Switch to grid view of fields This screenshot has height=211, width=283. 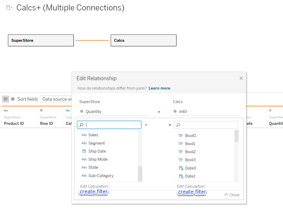6,99
